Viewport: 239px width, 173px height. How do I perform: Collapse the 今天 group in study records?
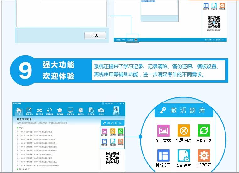tap(18, 128)
